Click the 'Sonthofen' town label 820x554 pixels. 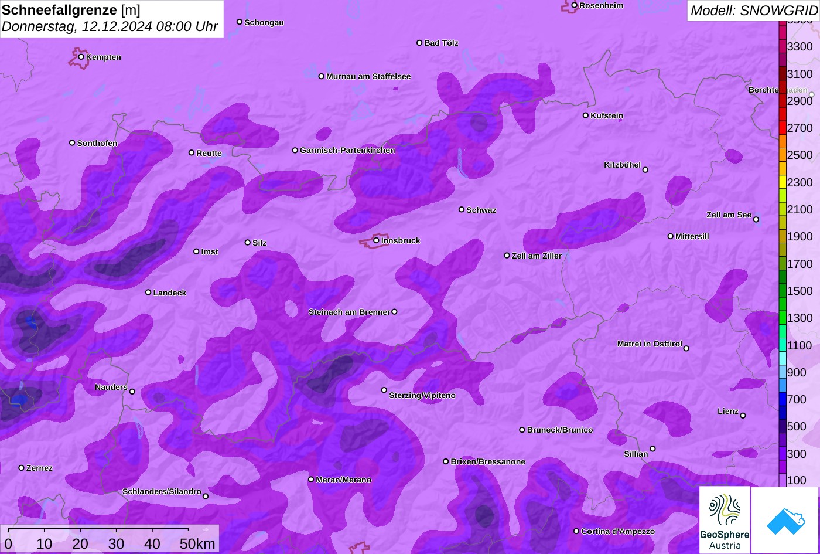coord(97,143)
